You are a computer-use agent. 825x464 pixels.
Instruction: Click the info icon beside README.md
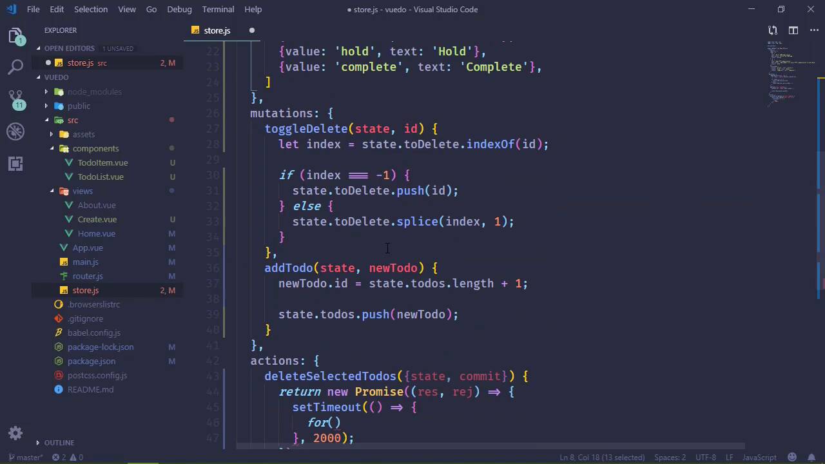point(59,389)
